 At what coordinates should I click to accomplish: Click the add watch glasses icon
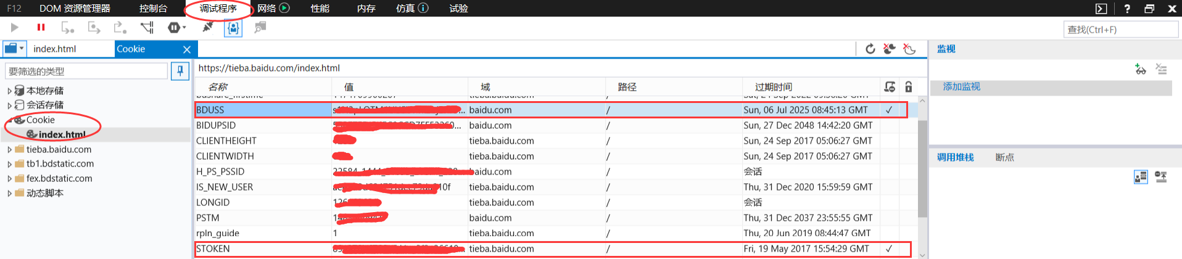pyautogui.click(x=1141, y=69)
